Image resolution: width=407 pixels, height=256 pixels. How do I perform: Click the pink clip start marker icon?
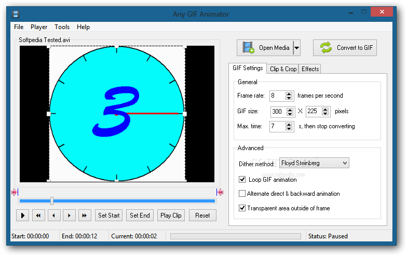[x=15, y=192]
